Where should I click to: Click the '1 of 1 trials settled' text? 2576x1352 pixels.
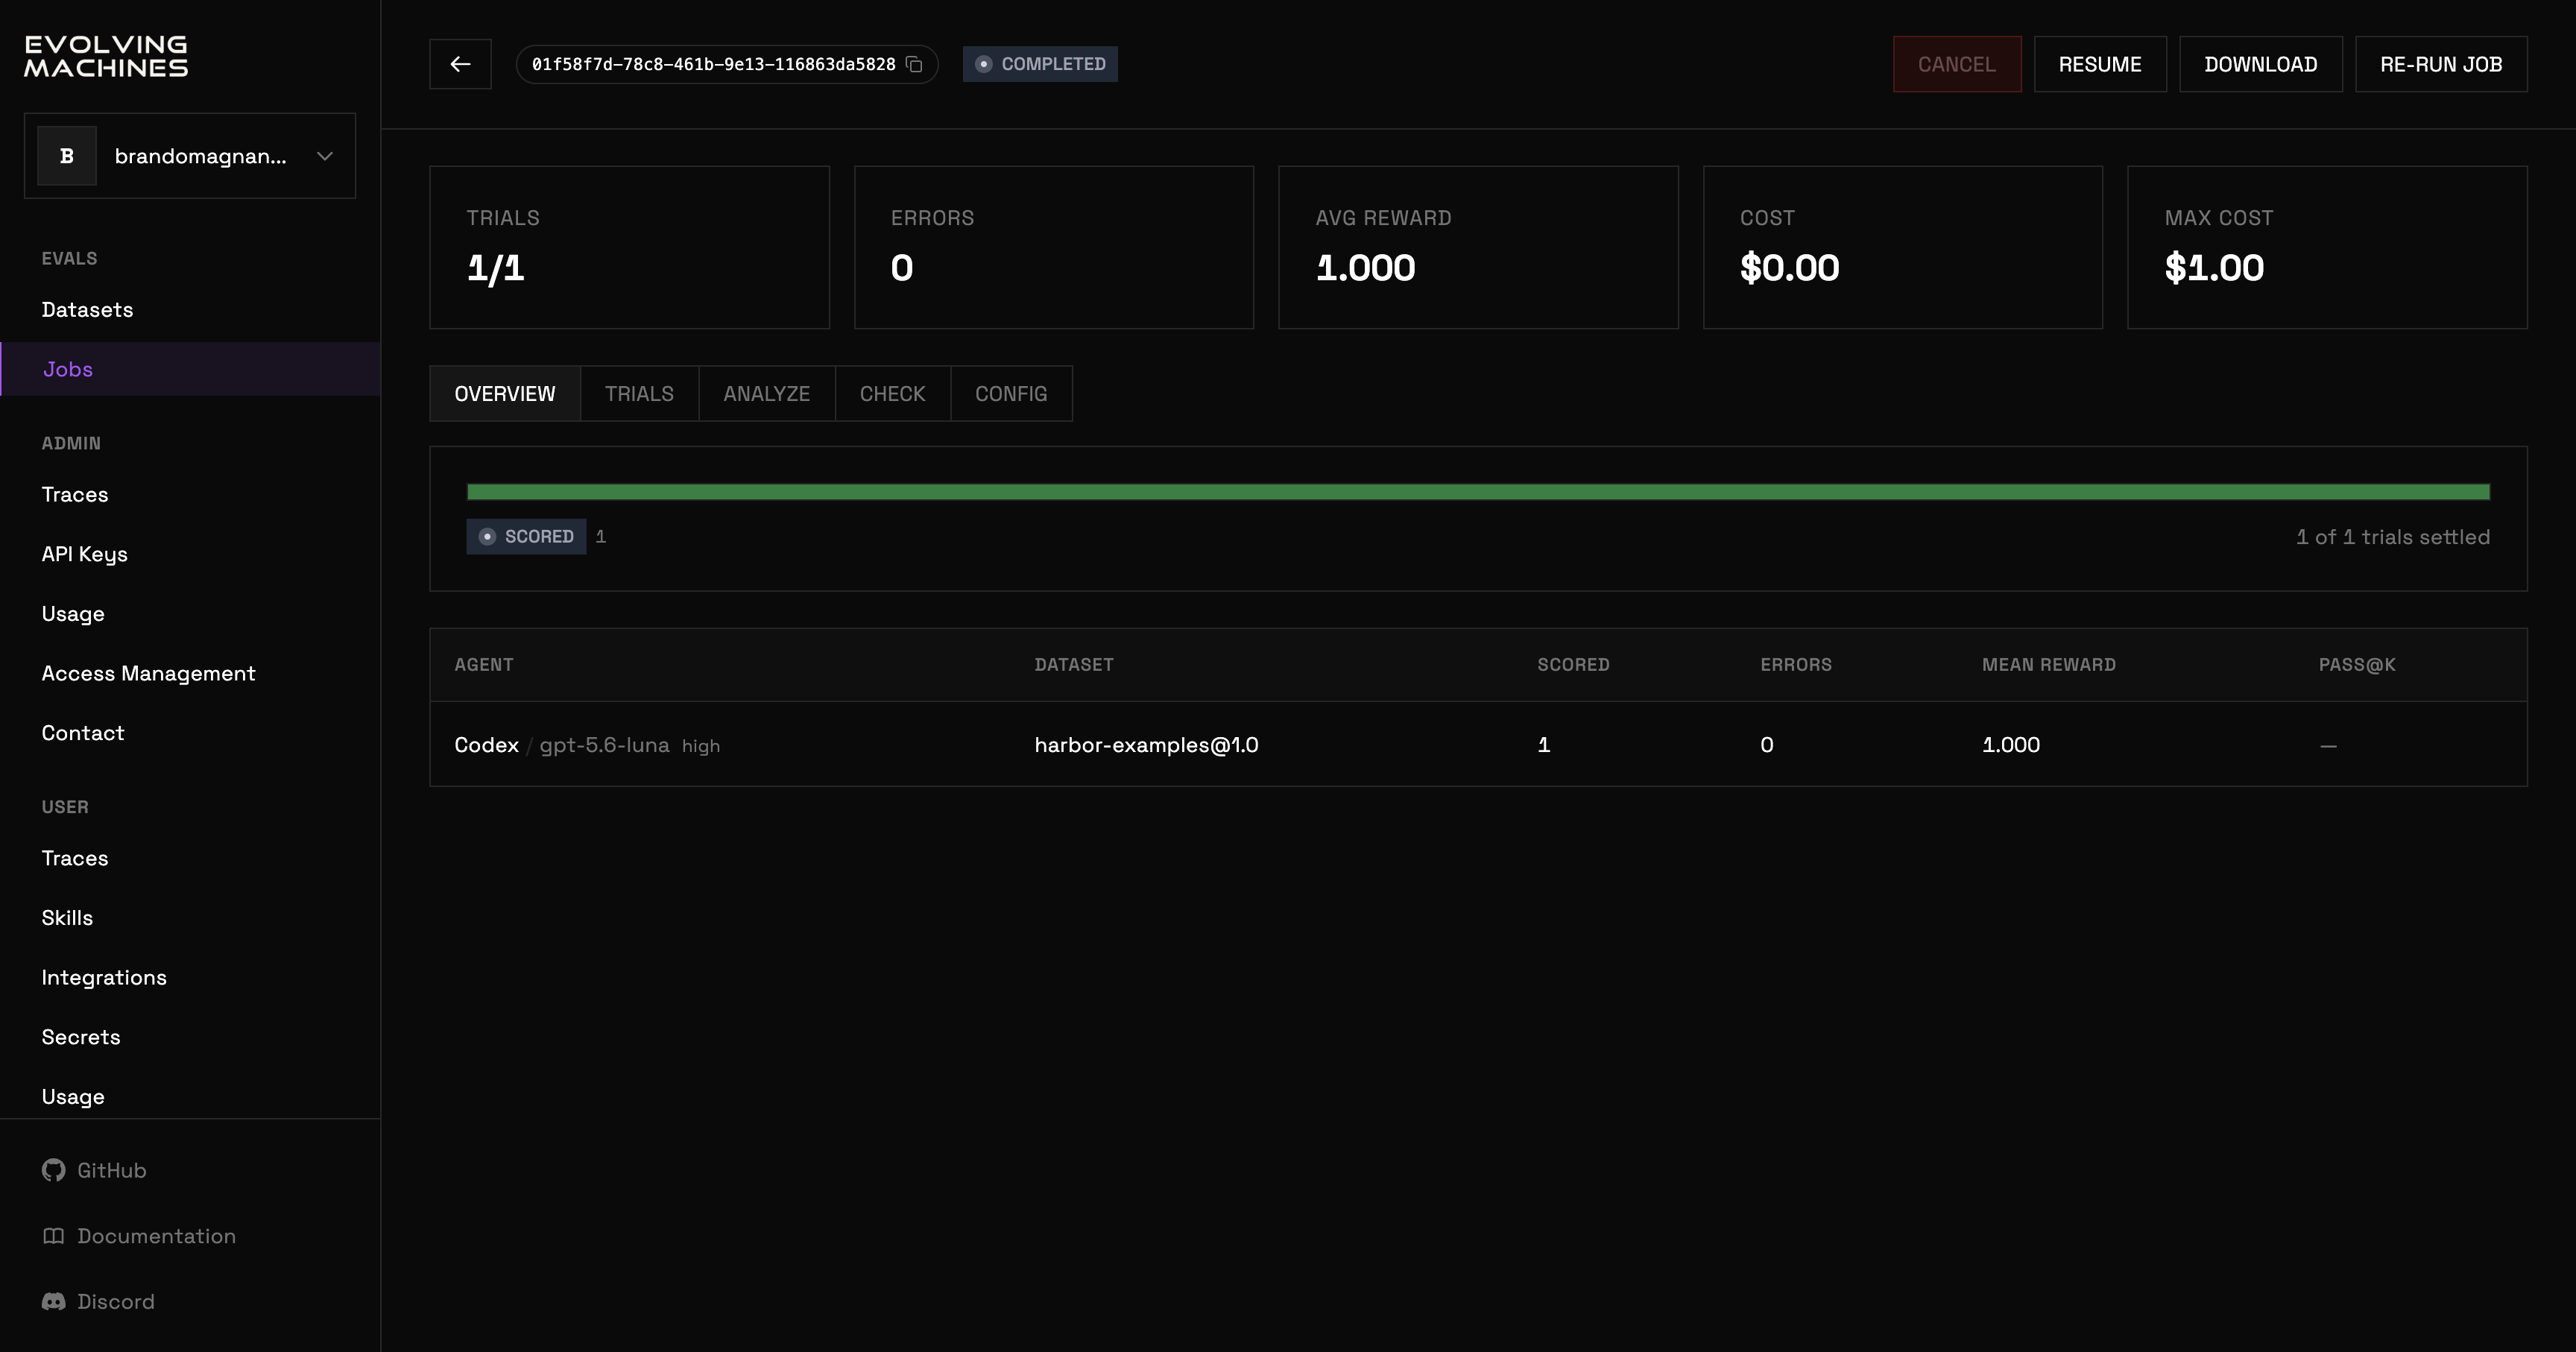[2393, 537]
